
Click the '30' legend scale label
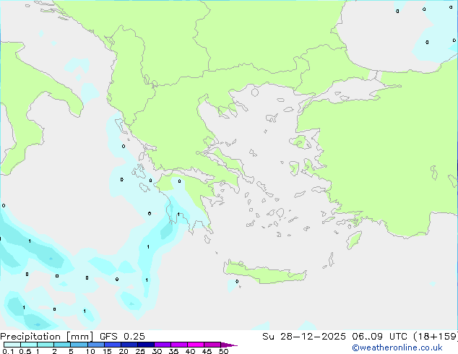click(157, 351)
